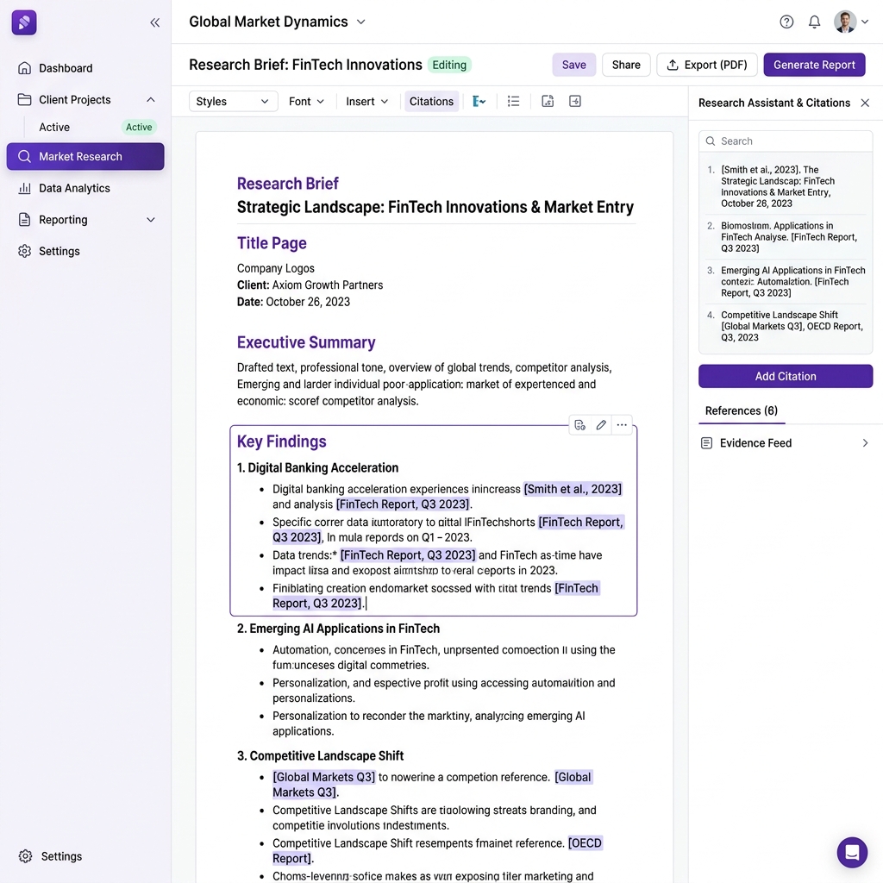Open the Insert dropdown menu
The image size is (883, 883).
tap(366, 102)
